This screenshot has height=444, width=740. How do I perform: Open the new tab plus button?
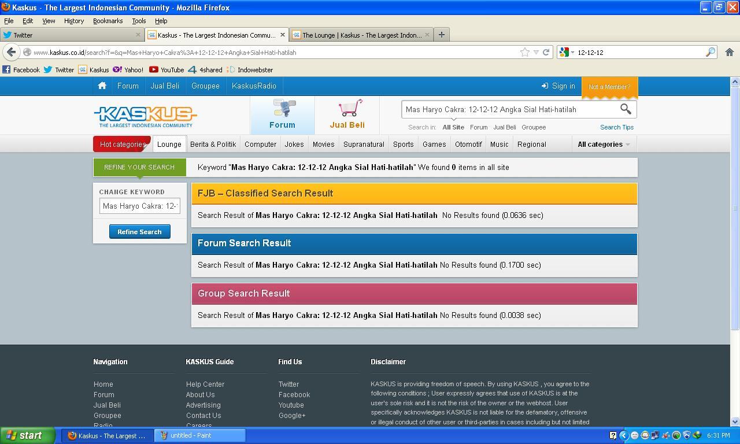(x=441, y=35)
